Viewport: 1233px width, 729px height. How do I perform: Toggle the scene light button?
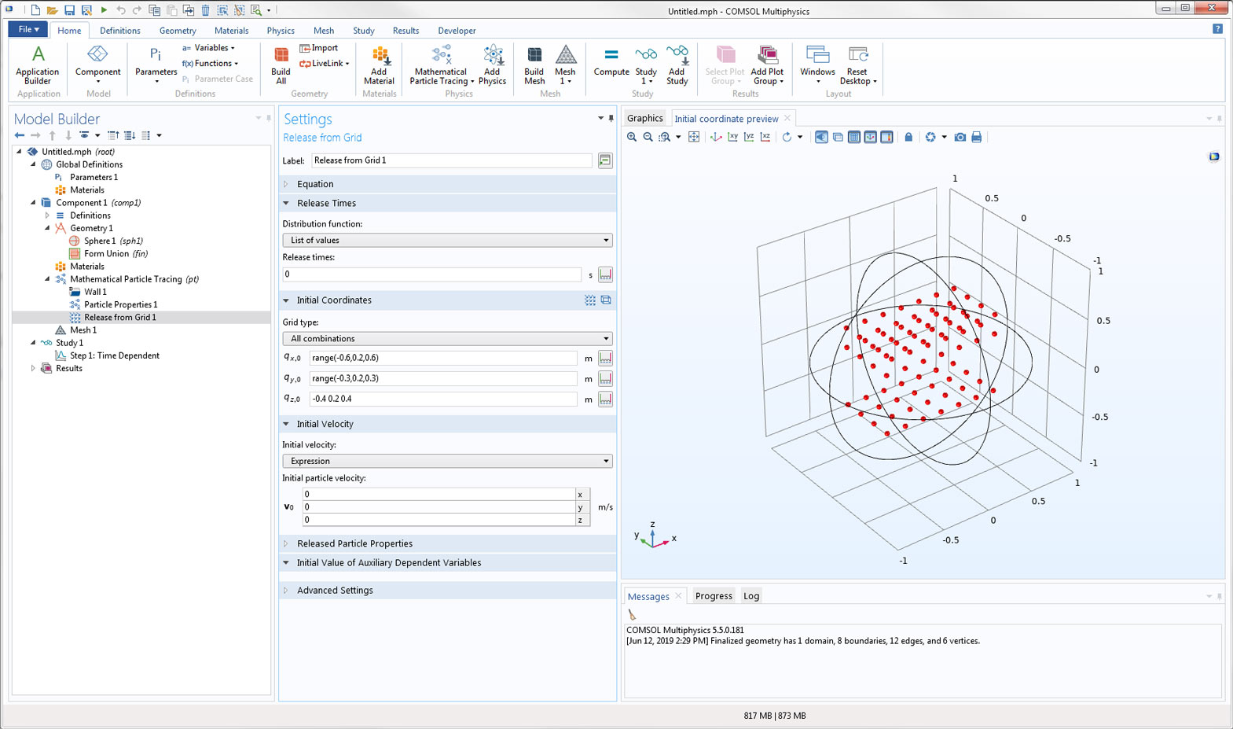coord(821,138)
